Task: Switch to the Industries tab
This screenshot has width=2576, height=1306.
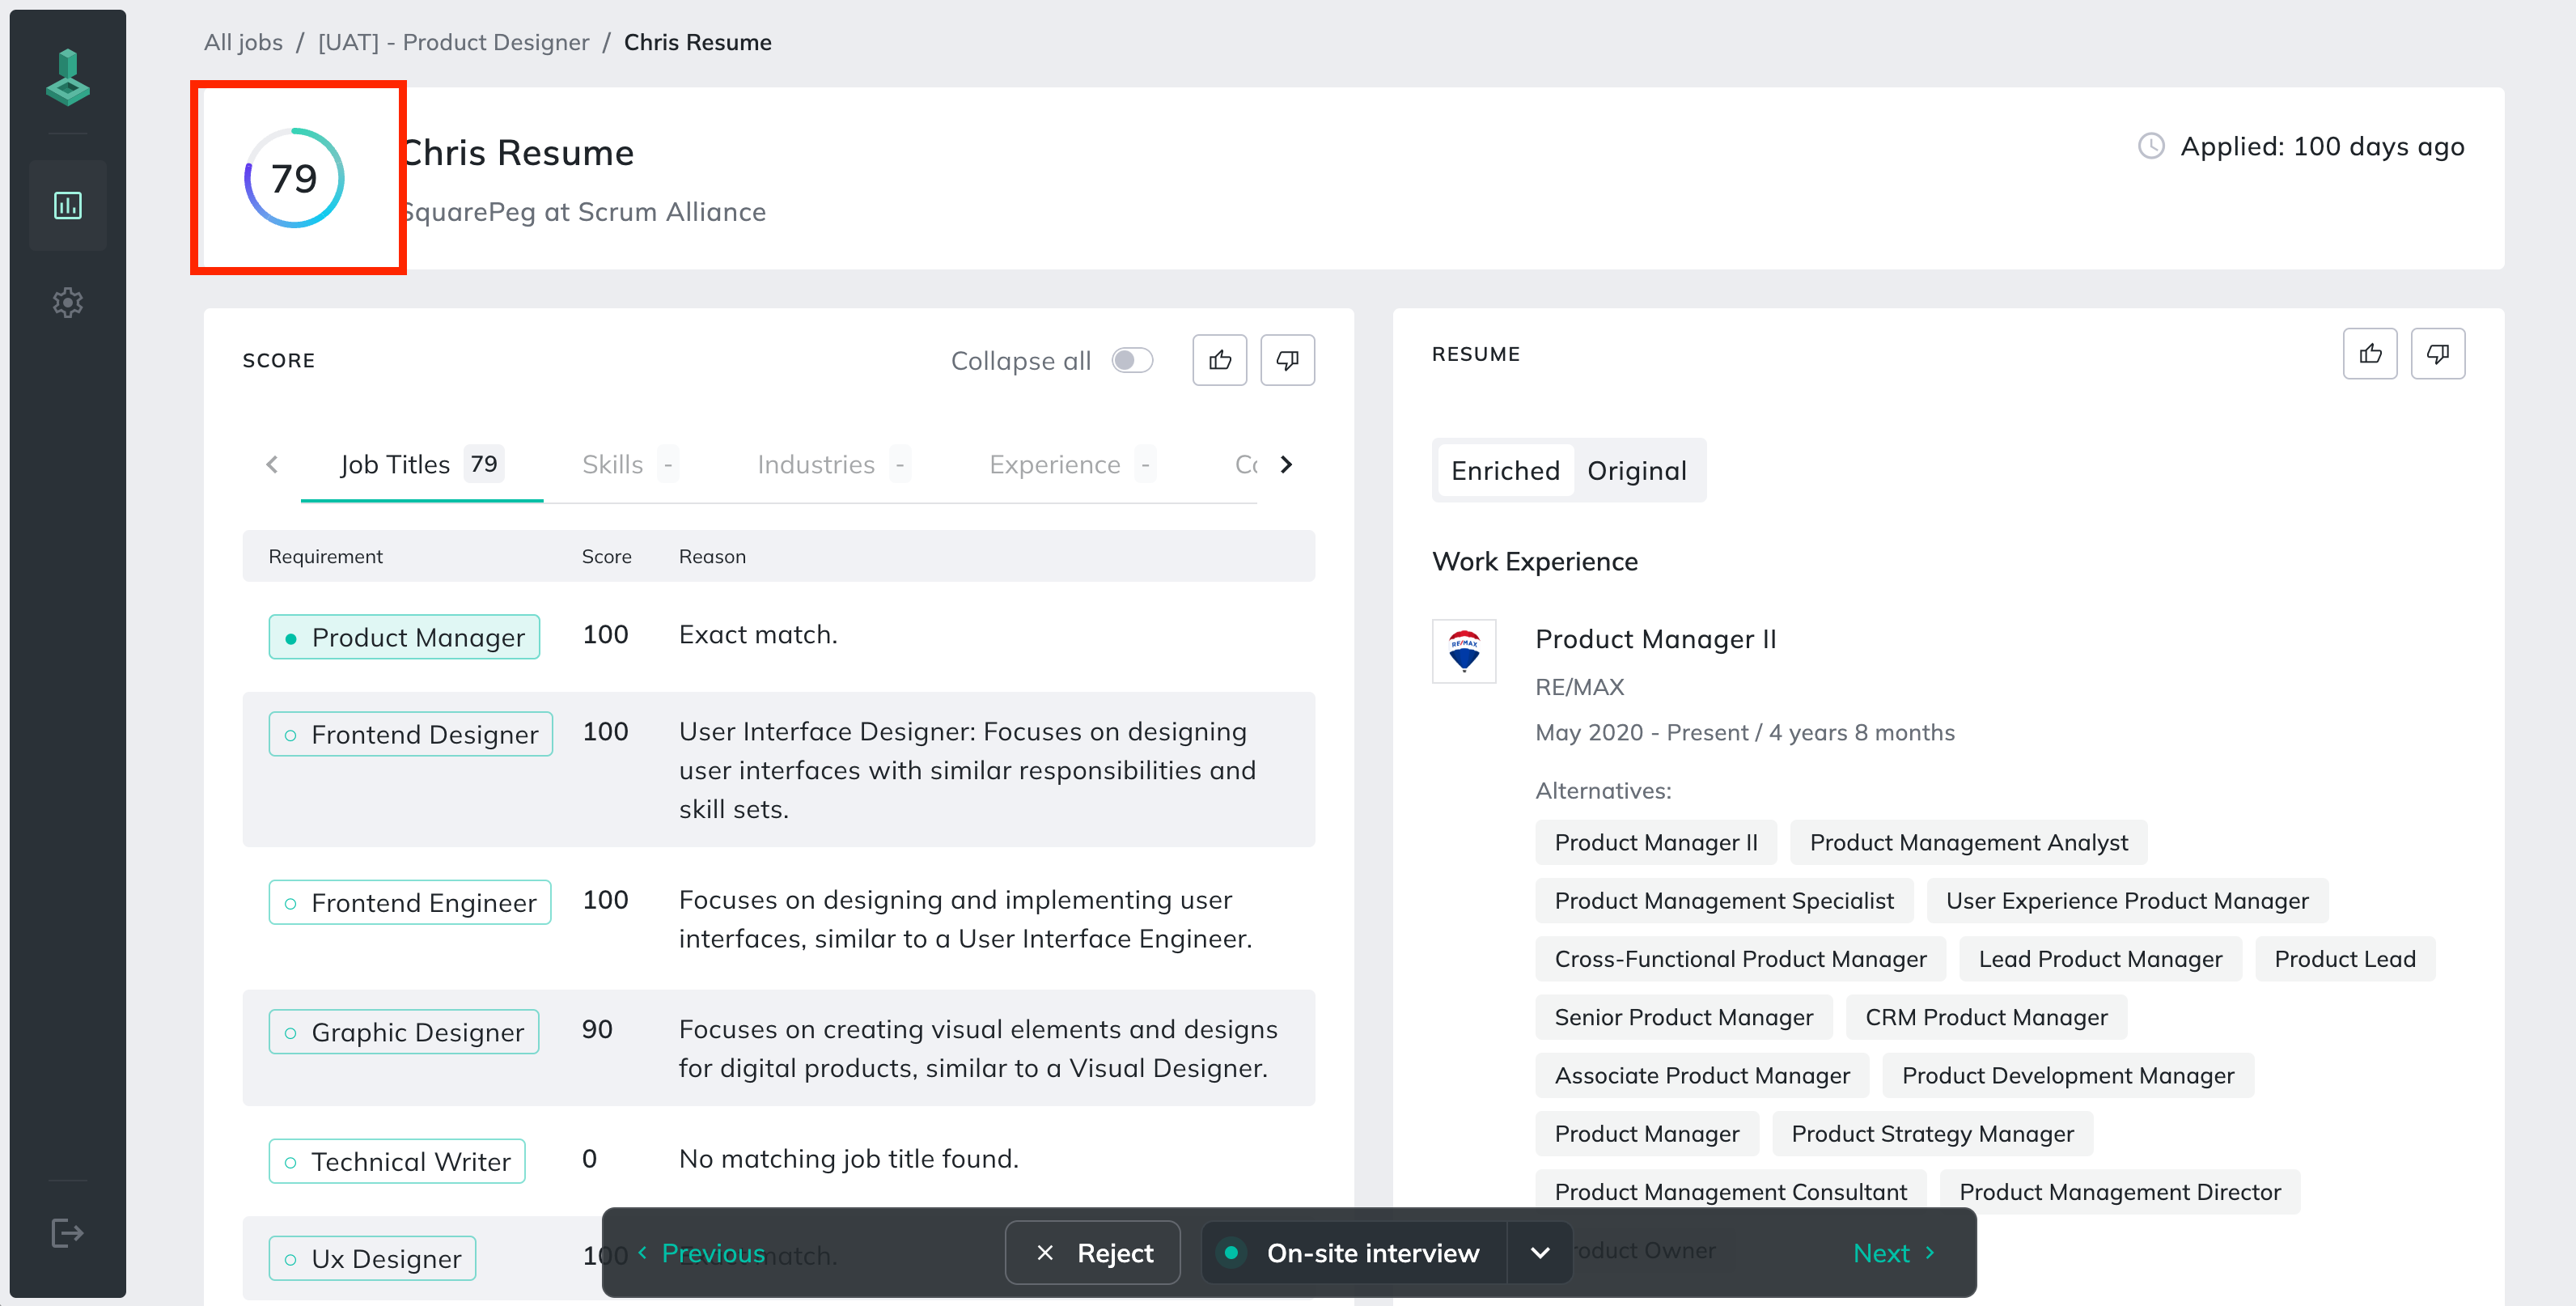Action: (x=834, y=465)
